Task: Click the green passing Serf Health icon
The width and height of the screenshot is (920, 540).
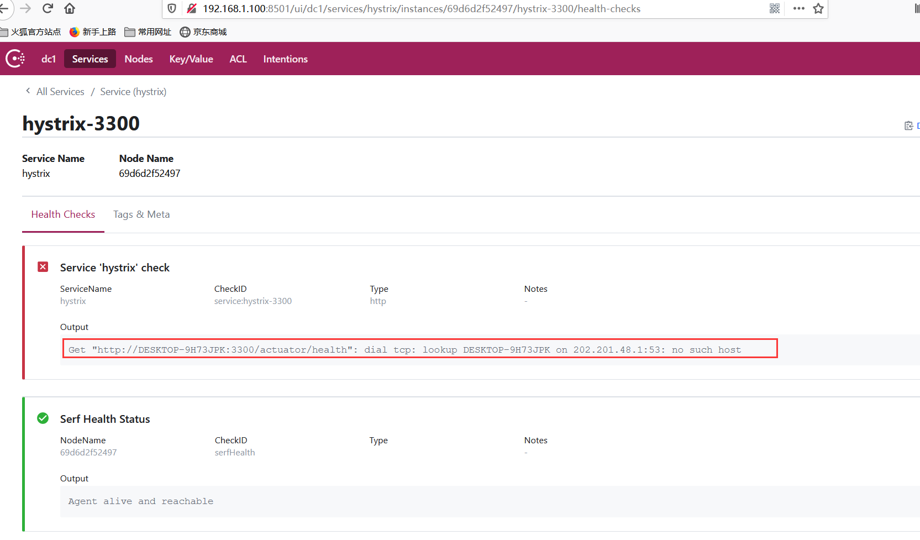Action: point(43,418)
